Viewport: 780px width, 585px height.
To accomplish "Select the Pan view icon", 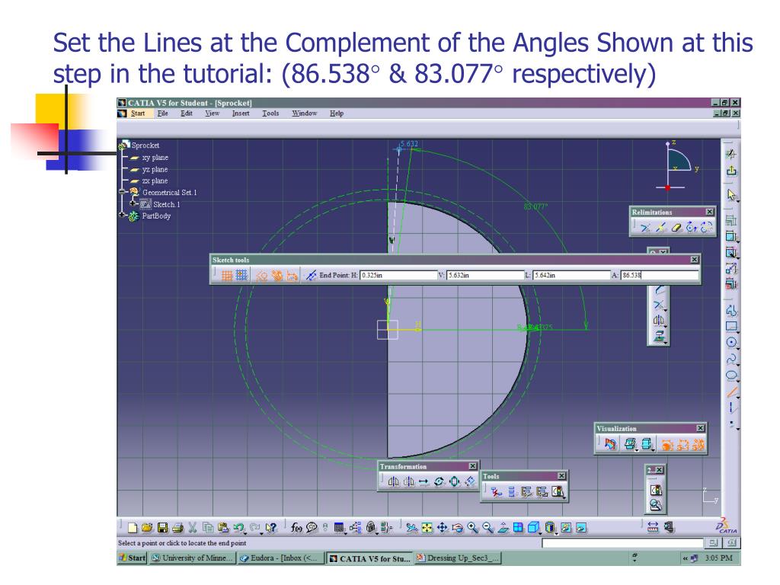I will click(443, 528).
